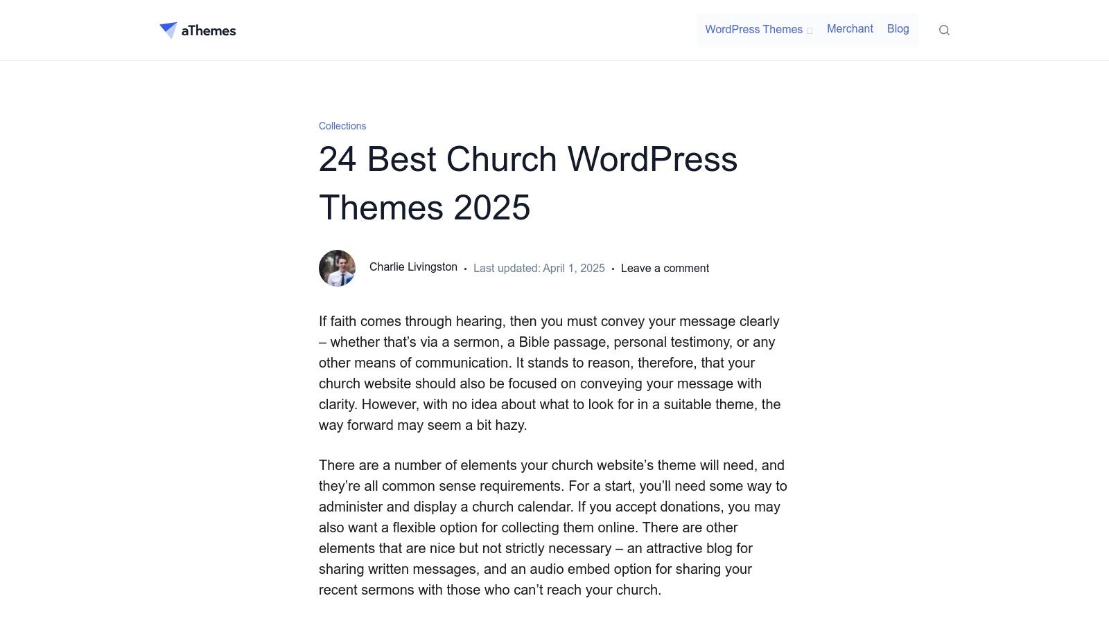Click the Leave a comment link
This screenshot has height=623, width=1109.
click(x=664, y=268)
